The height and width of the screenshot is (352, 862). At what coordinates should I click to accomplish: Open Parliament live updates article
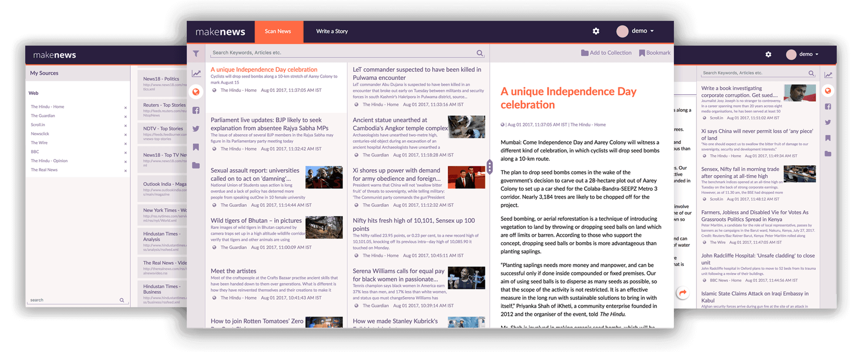(x=269, y=124)
